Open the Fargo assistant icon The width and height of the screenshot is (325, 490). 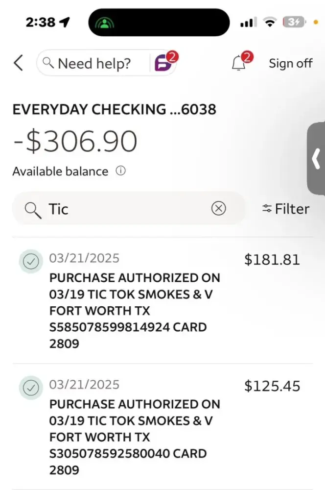click(x=164, y=63)
